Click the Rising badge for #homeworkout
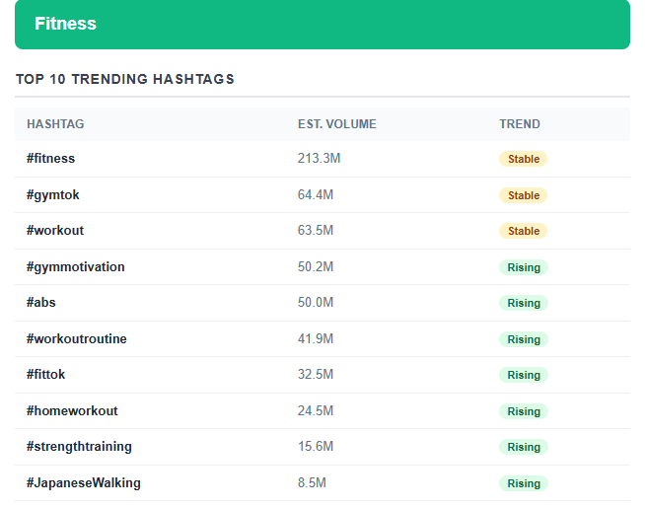 524,411
